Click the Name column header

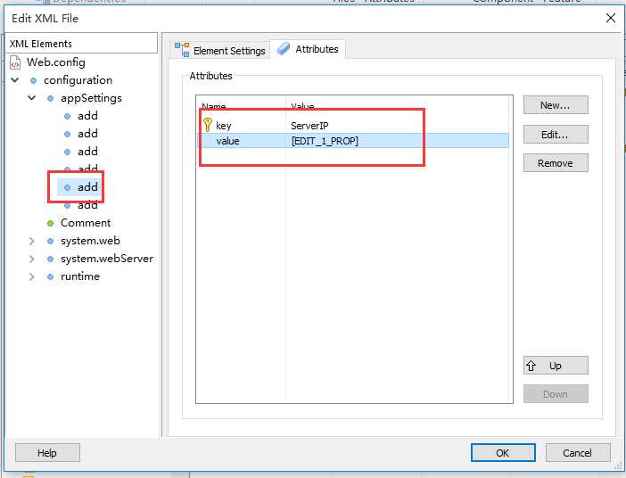click(x=241, y=106)
